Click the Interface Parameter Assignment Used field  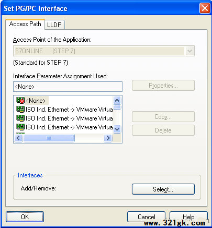click(x=68, y=87)
